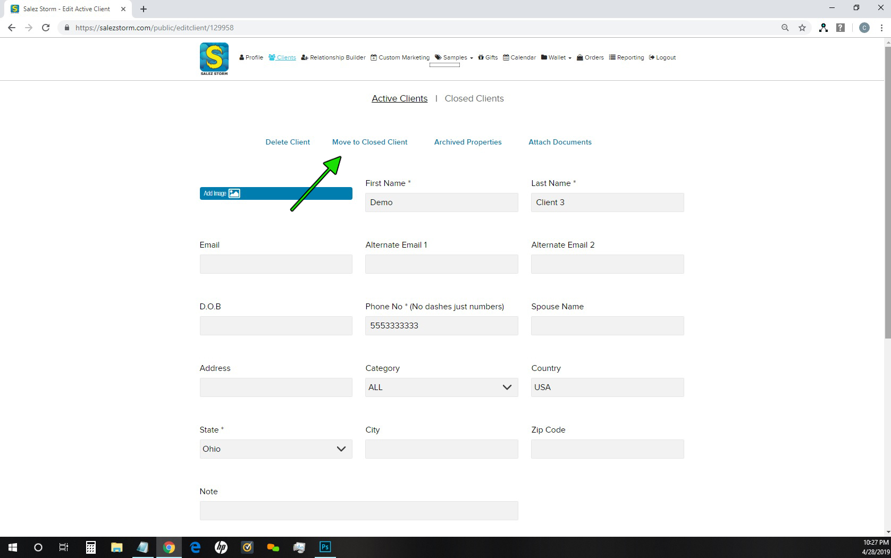This screenshot has height=558, width=891.
Task: Click into the Email input field
Action: click(x=275, y=264)
